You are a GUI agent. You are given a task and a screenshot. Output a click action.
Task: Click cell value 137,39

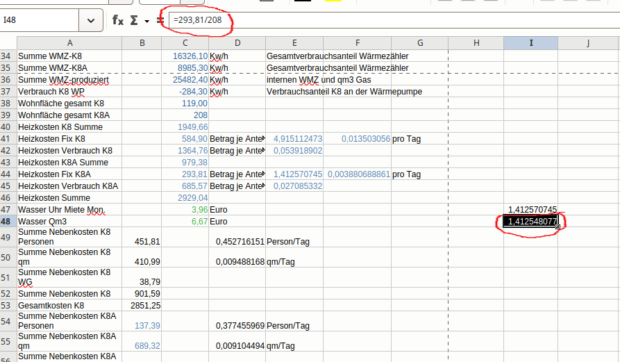(x=142, y=321)
